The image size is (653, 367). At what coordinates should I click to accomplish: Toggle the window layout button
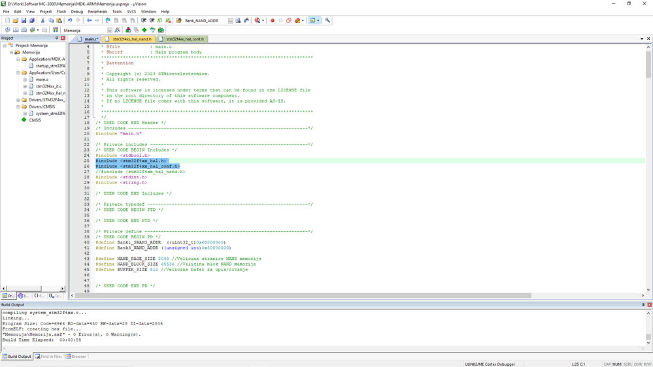(x=312, y=20)
